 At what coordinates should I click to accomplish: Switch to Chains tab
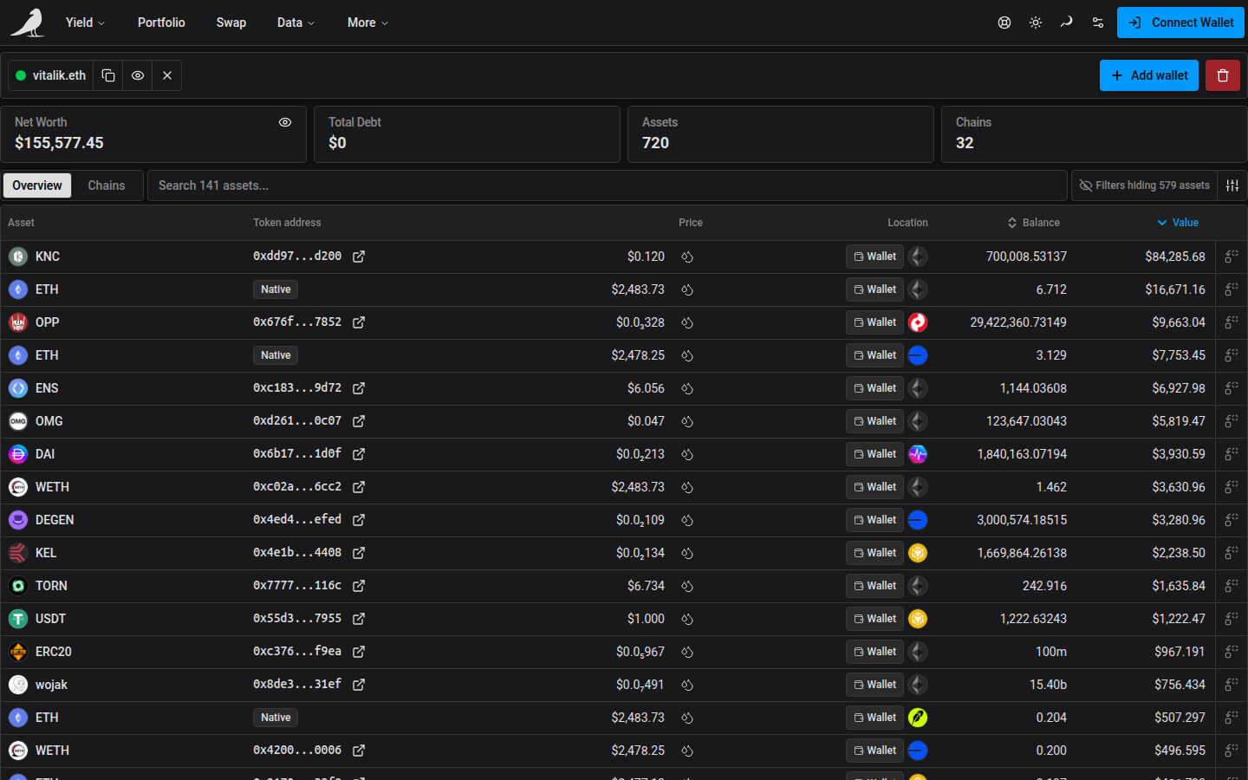[107, 185]
